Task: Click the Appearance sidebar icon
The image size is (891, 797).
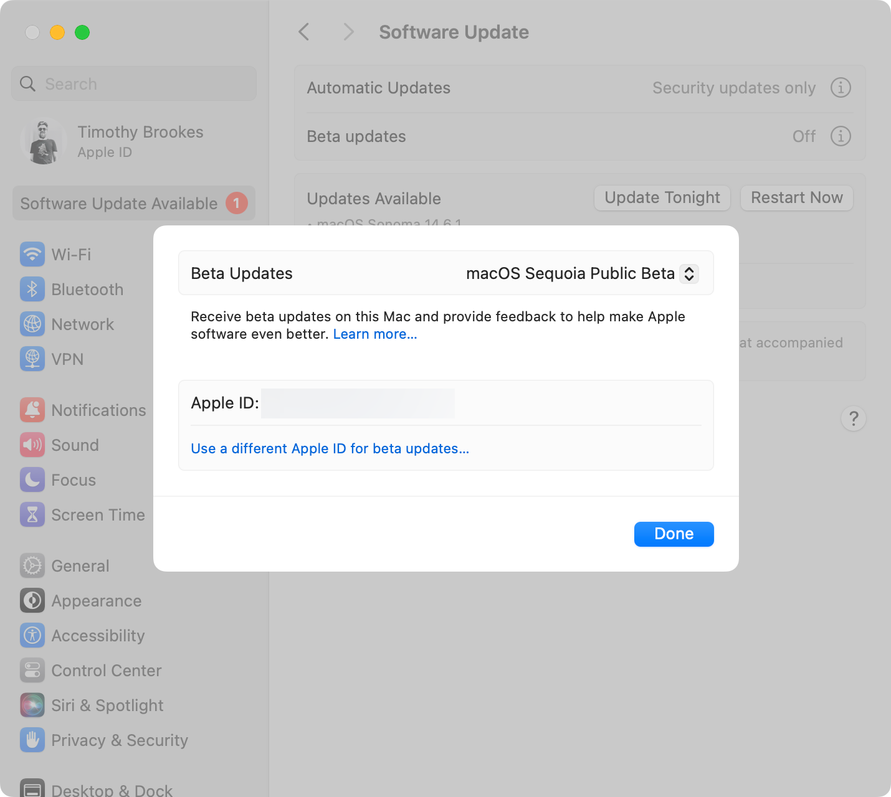Action: [x=32, y=600]
